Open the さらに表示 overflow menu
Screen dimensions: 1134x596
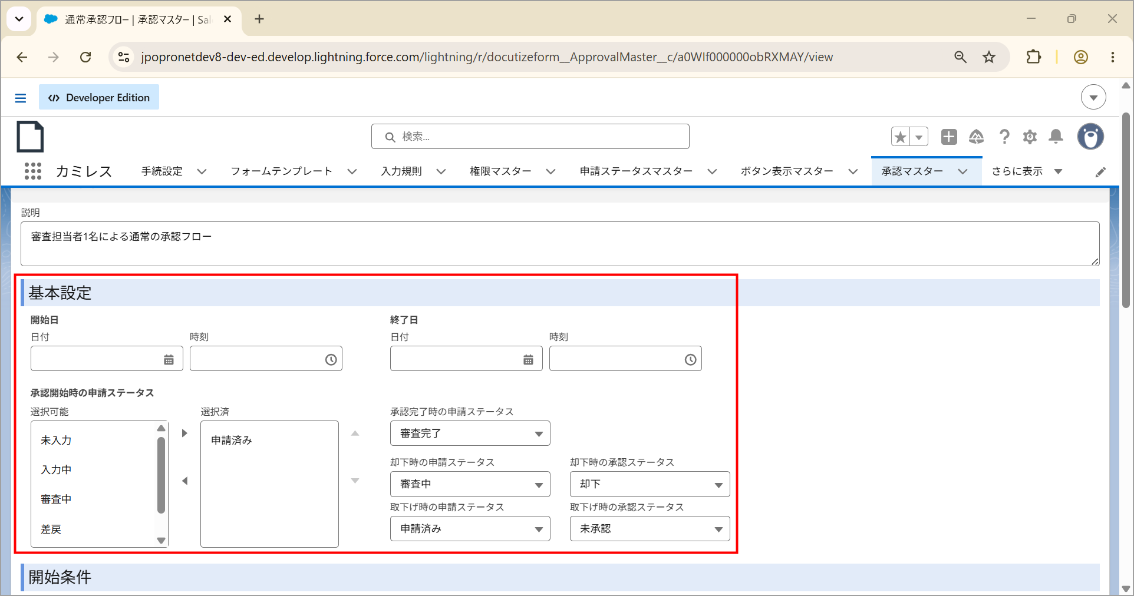1027,171
